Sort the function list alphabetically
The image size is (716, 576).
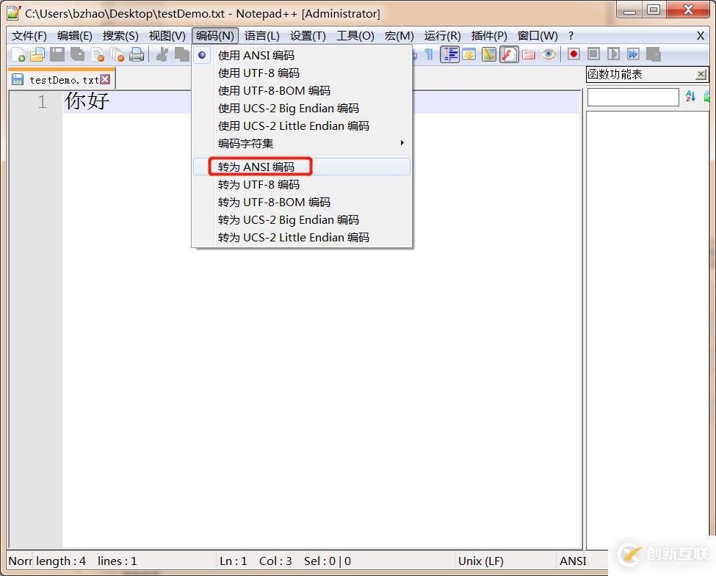pos(690,96)
